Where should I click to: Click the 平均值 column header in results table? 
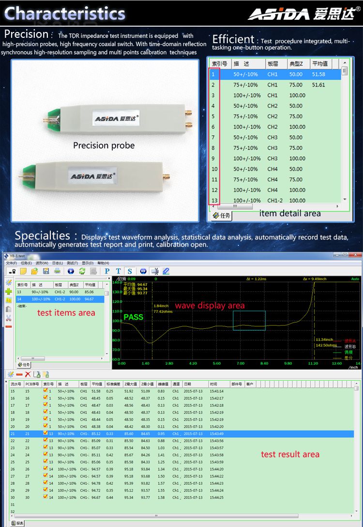coord(97,384)
